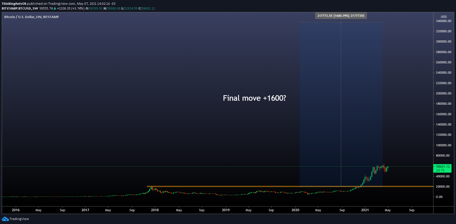Click the 2018 label on time axis

coord(155,210)
